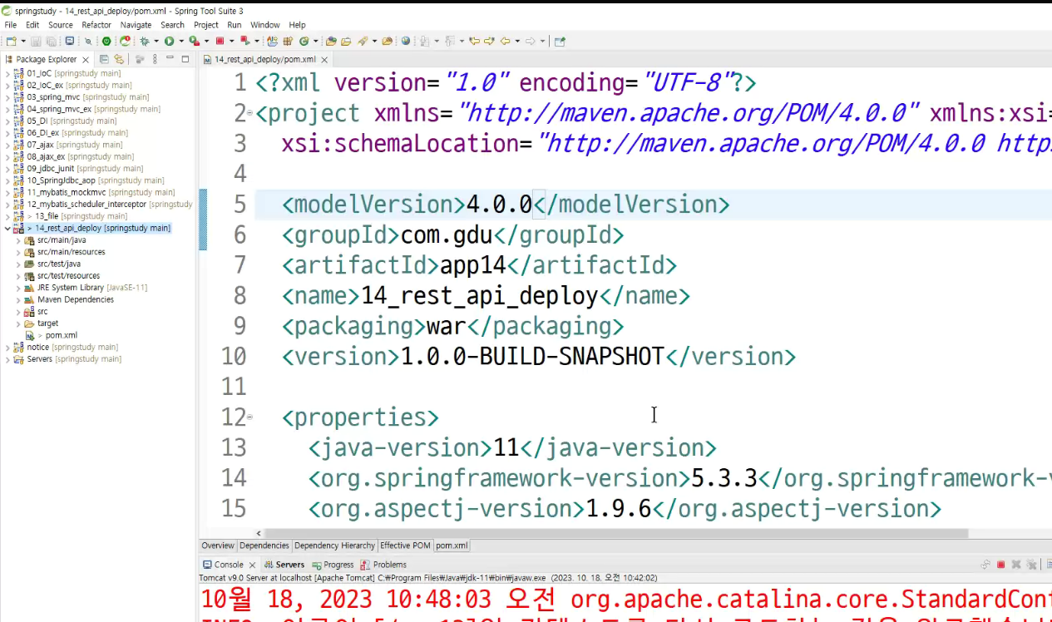Maximize the Package Explorer panel
This screenshot has height=622, width=1052.
[185, 59]
